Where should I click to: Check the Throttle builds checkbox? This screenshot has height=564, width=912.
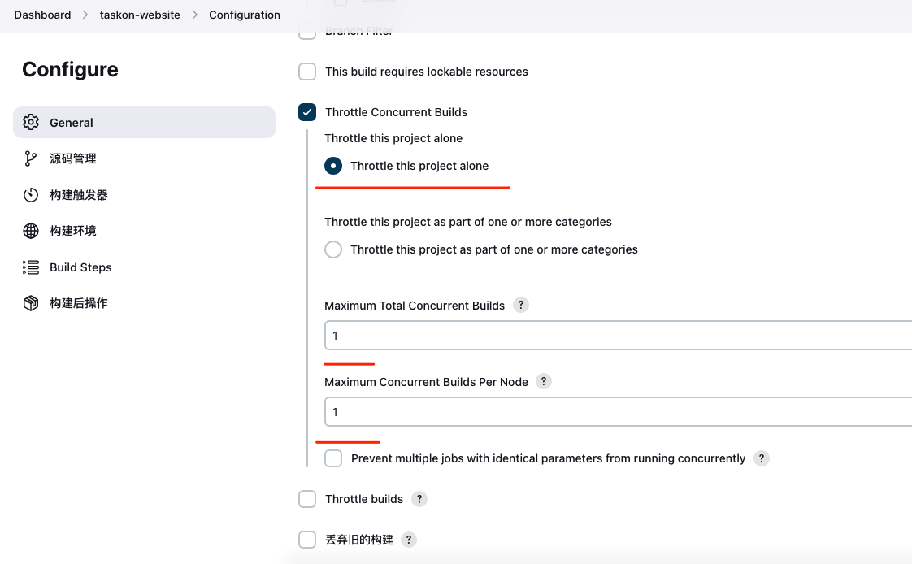pyautogui.click(x=307, y=499)
